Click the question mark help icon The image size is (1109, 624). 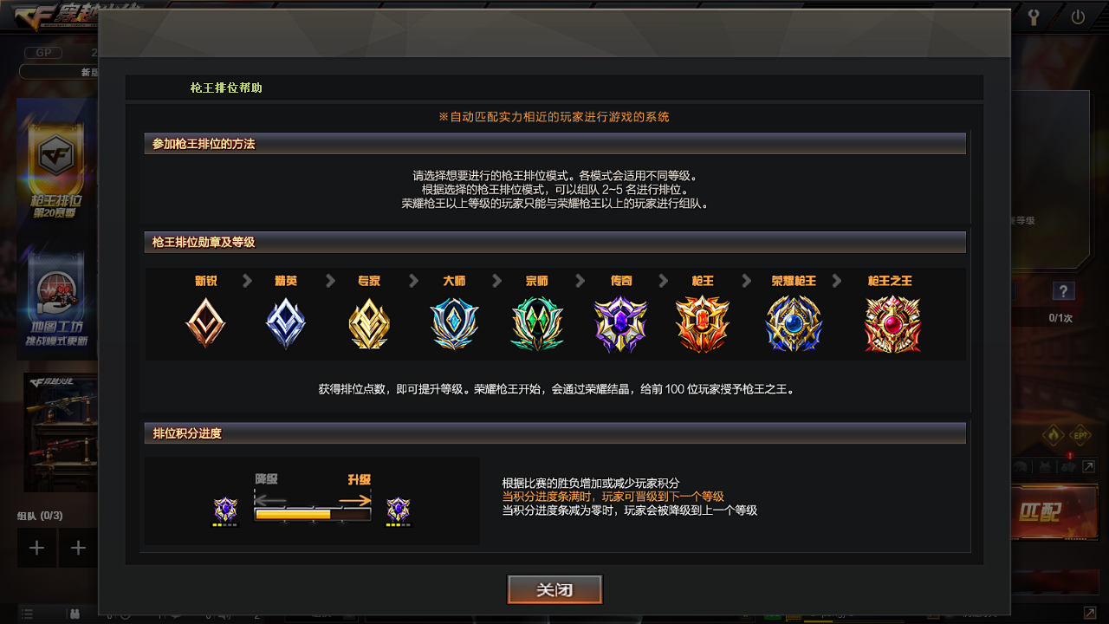(x=1064, y=291)
